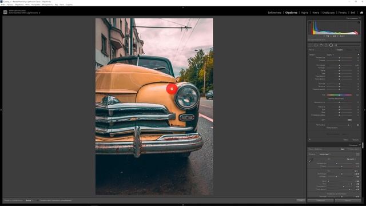This screenshot has width=366, height=206.
Task: Toggle shadow clipping indicator on histogram
Action: tap(310, 22)
